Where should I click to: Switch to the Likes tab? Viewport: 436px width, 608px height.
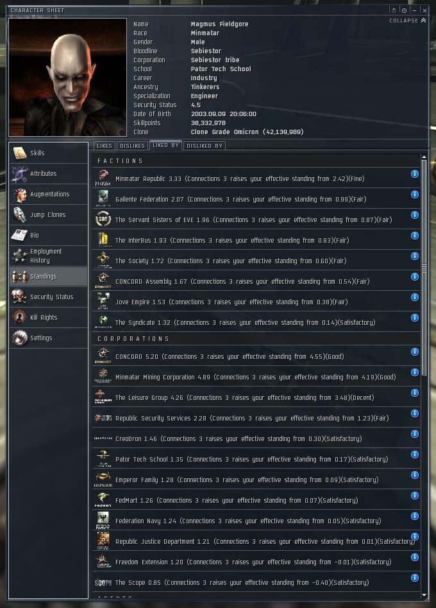pyautogui.click(x=104, y=146)
